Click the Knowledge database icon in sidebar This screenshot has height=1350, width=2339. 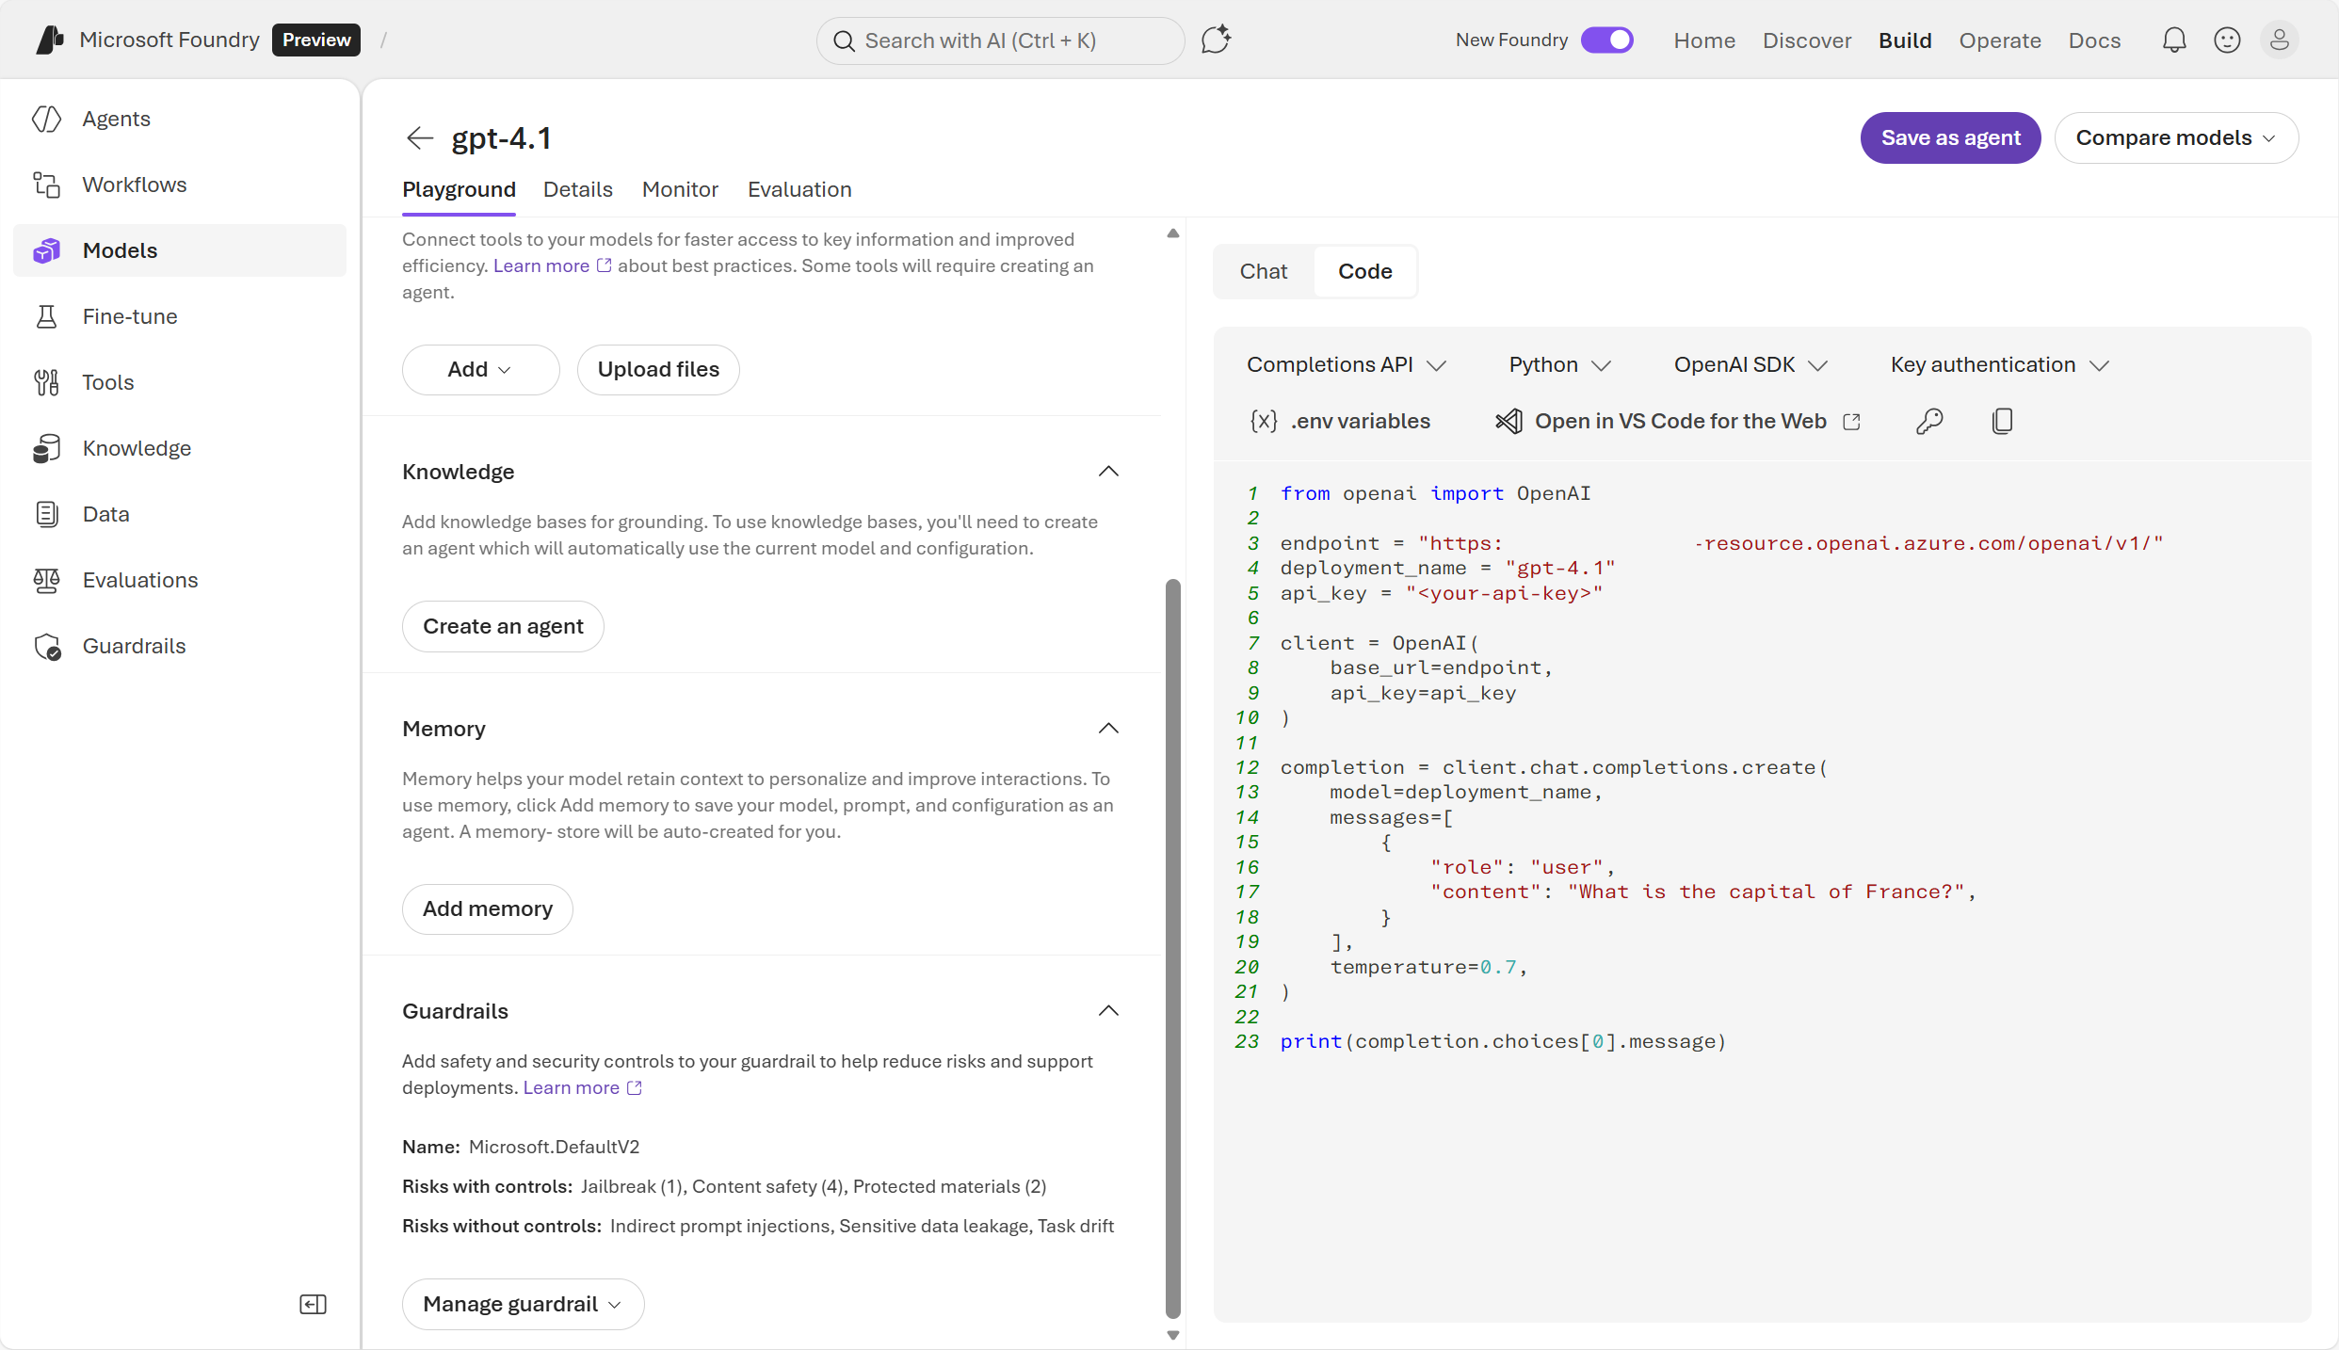click(x=46, y=448)
